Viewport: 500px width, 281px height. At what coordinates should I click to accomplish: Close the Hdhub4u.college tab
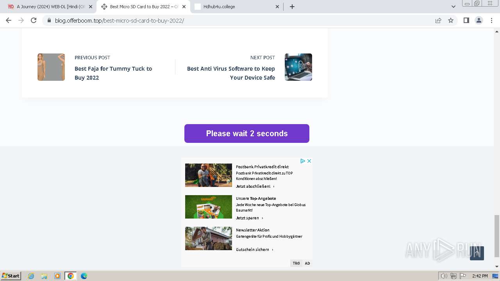coord(277,7)
